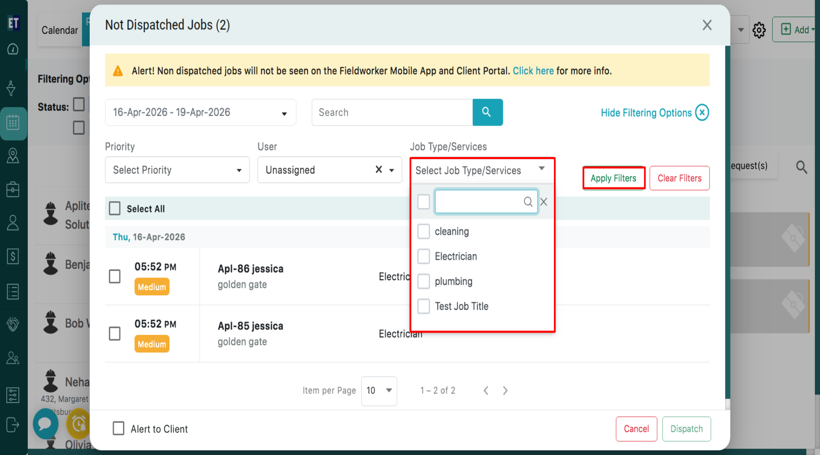Clear the Unassigned user selection
820x455 pixels.
[378, 170]
